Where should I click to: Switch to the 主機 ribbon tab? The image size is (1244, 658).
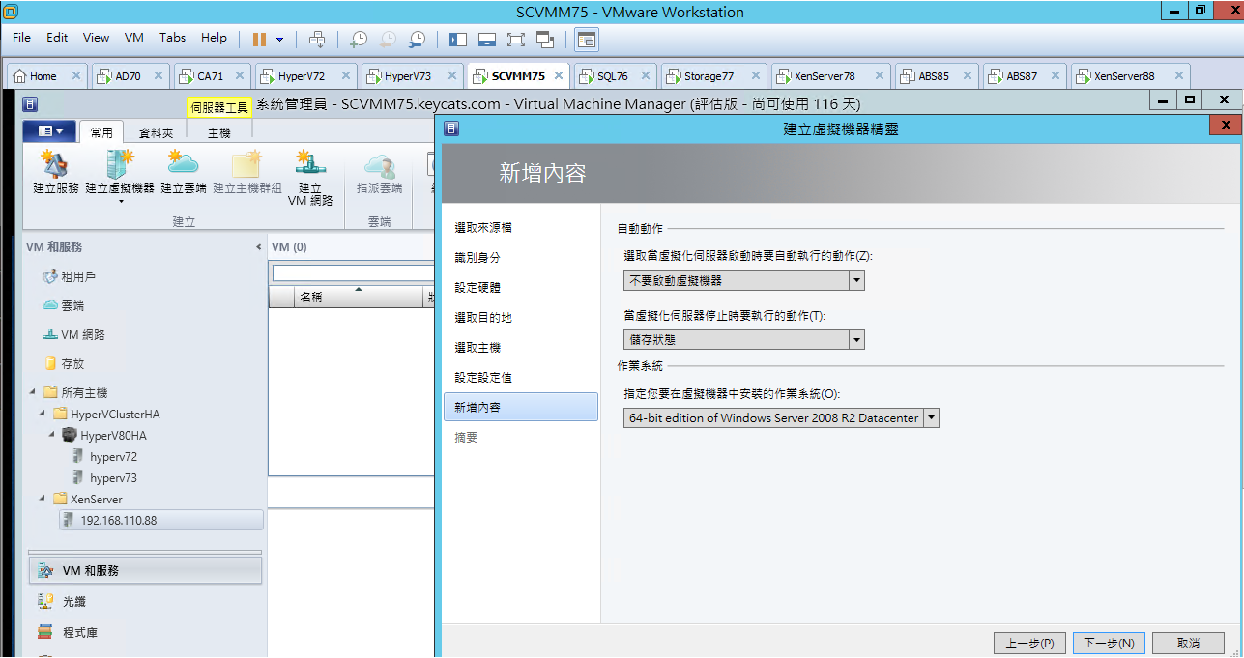[218, 132]
